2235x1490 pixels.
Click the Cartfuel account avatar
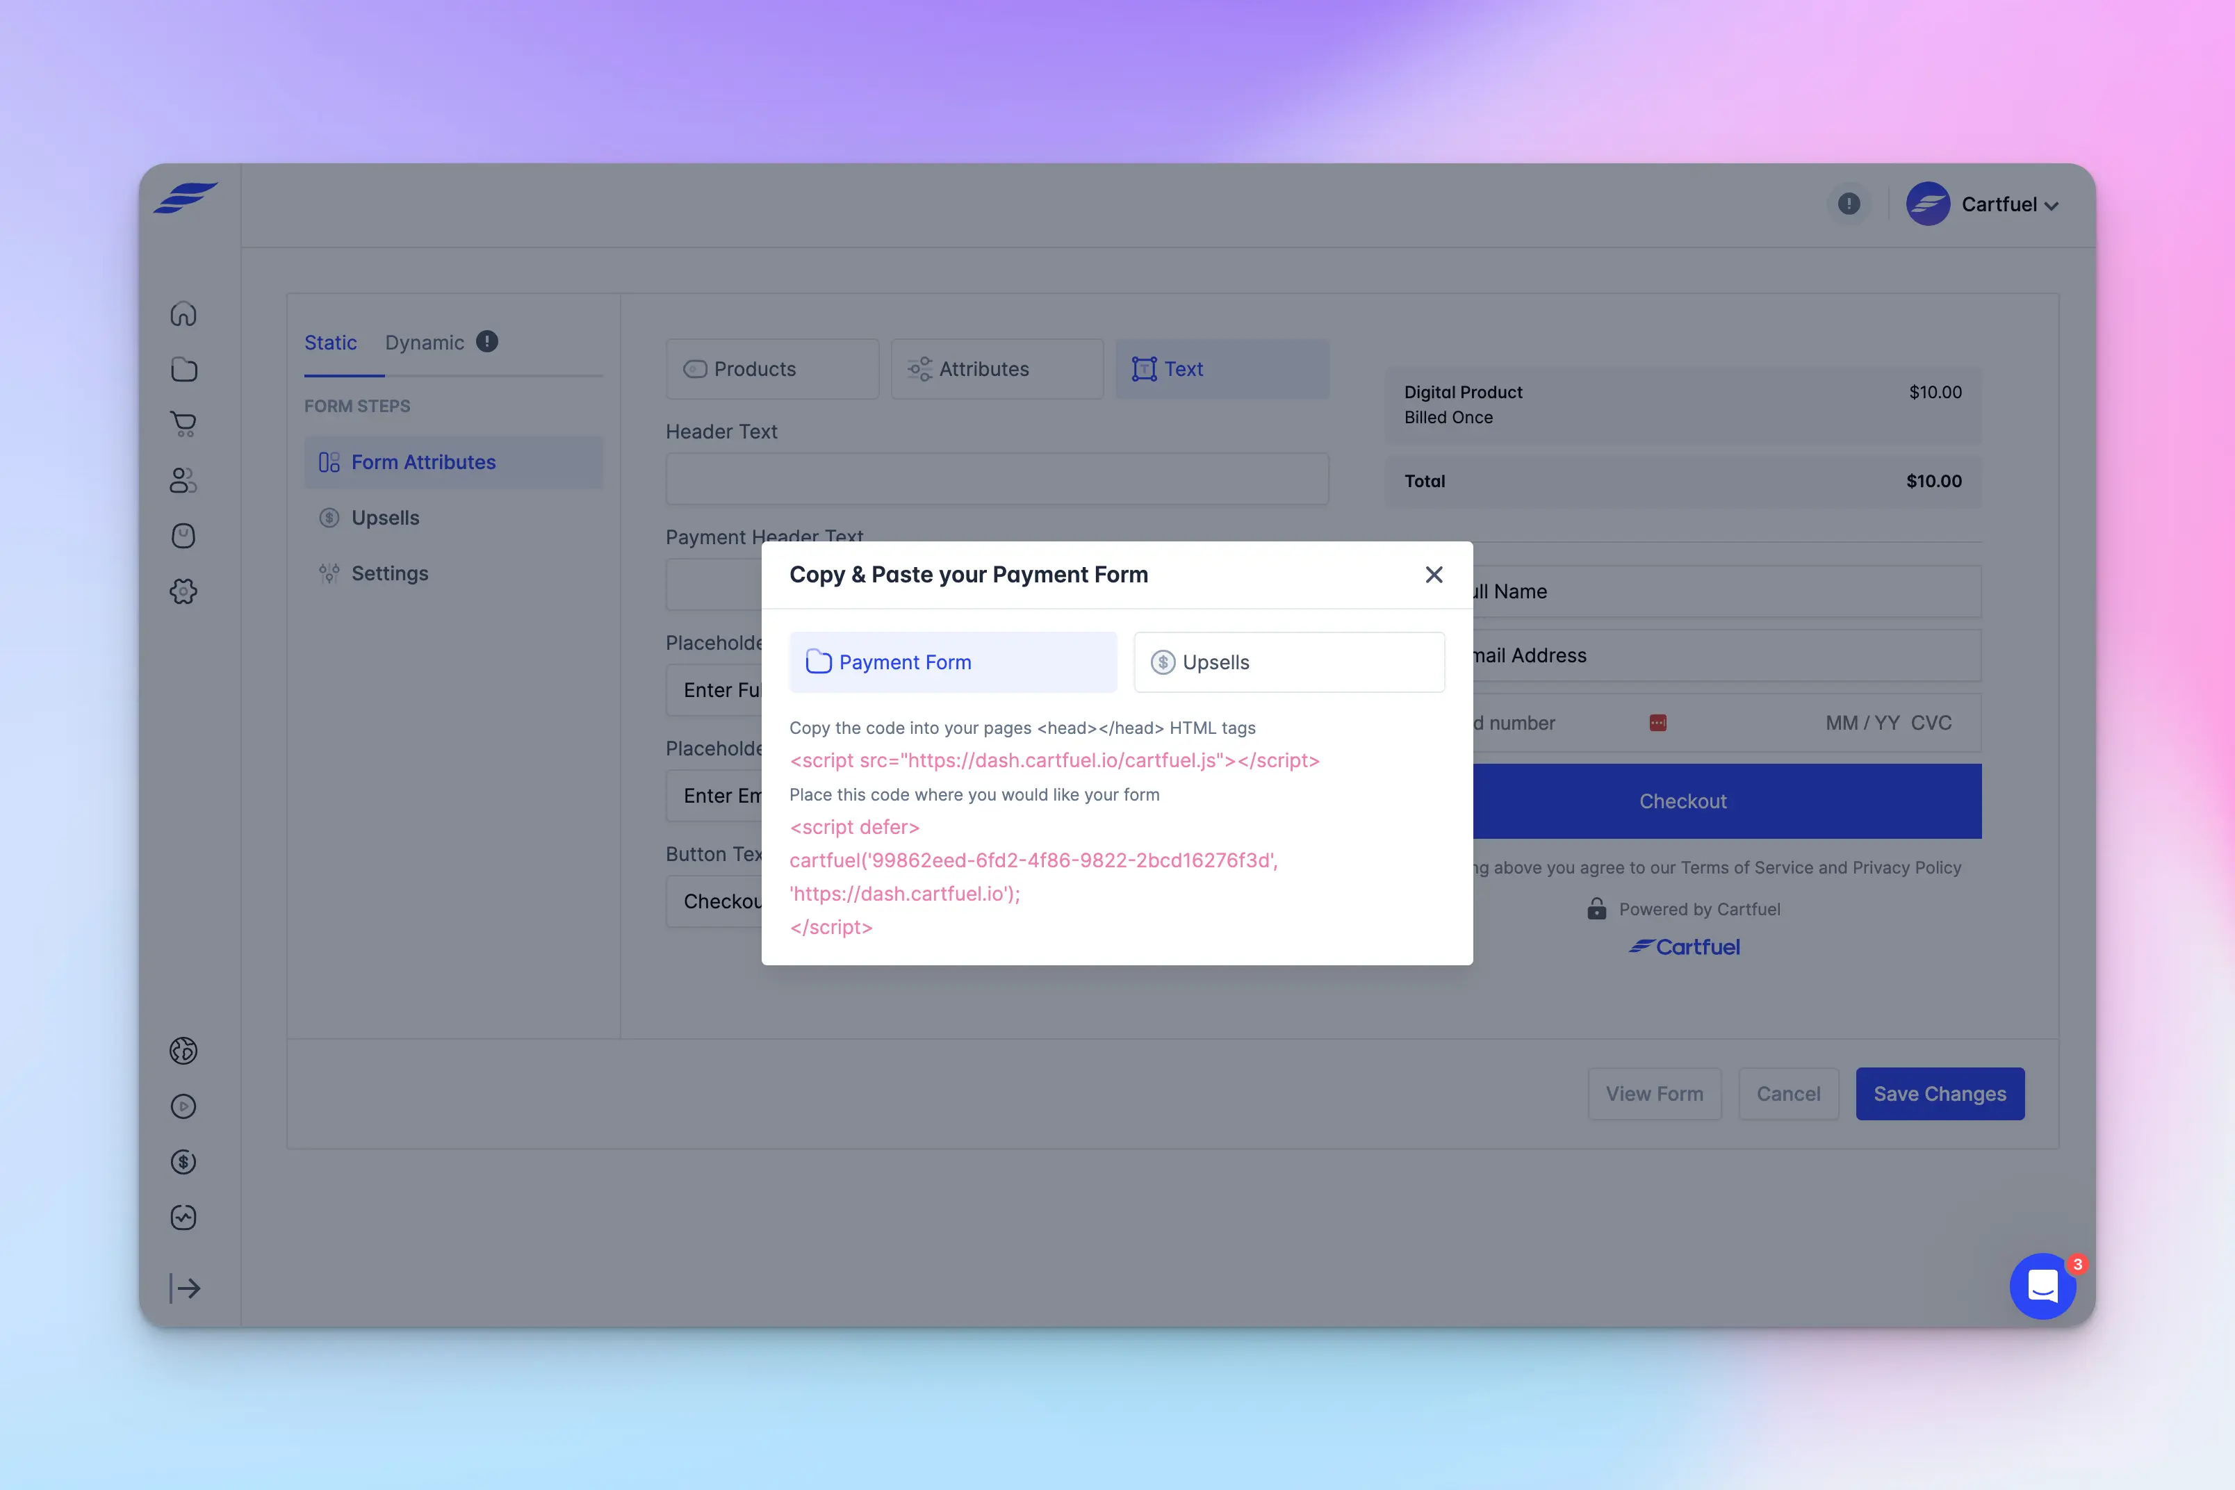(1928, 204)
